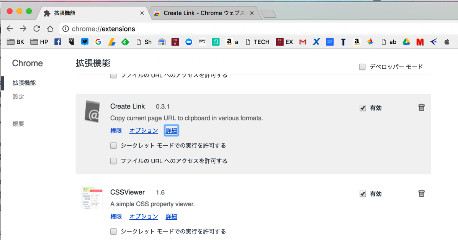Open the Google bookmark
The width and height of the screenshot is (458, 240).
pos(98,42)
